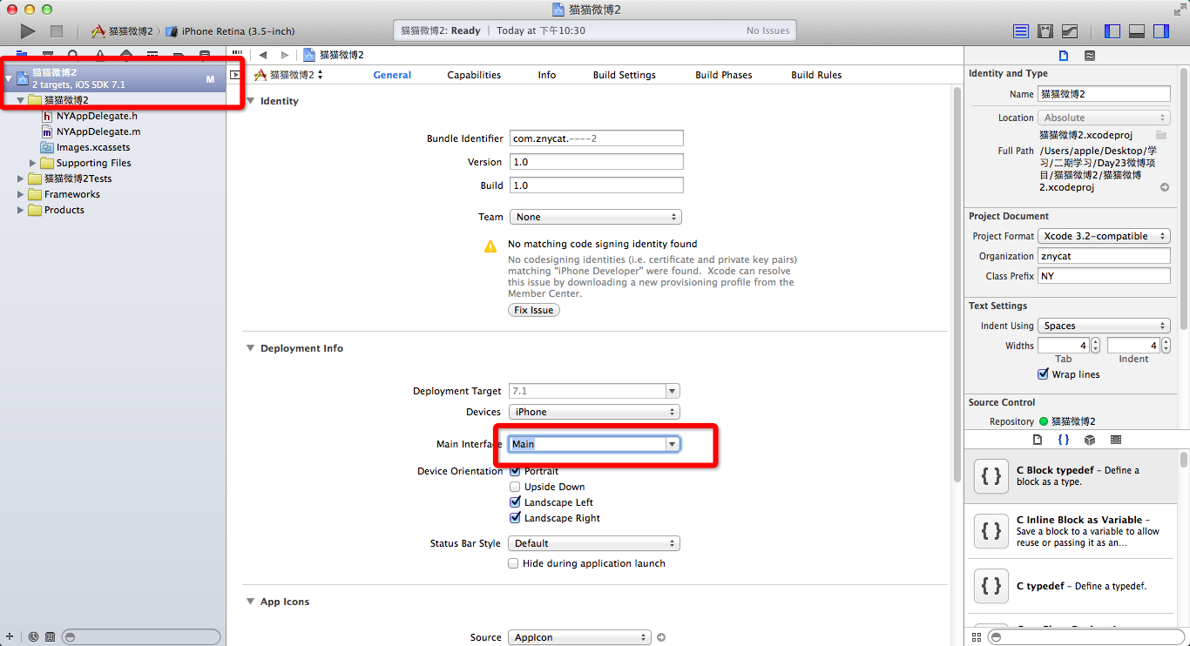Hide the Utilities pane
The image size is (1190, 646).
(x=1161, y=31)
